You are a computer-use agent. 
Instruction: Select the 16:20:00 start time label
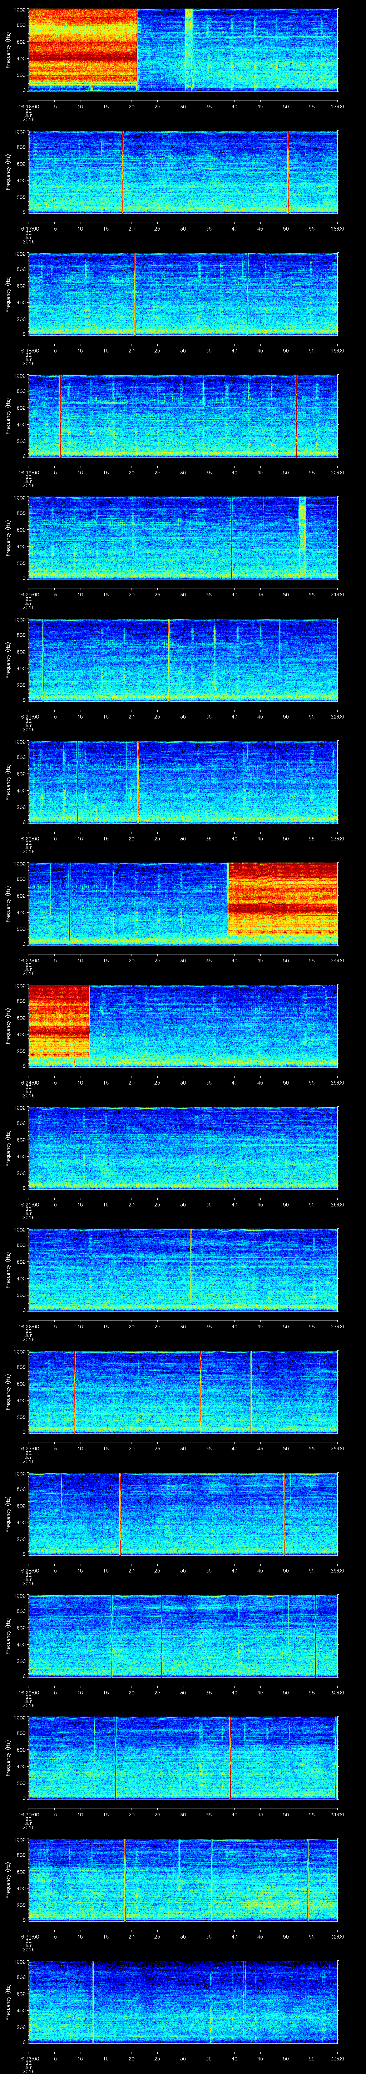[28, 594]
